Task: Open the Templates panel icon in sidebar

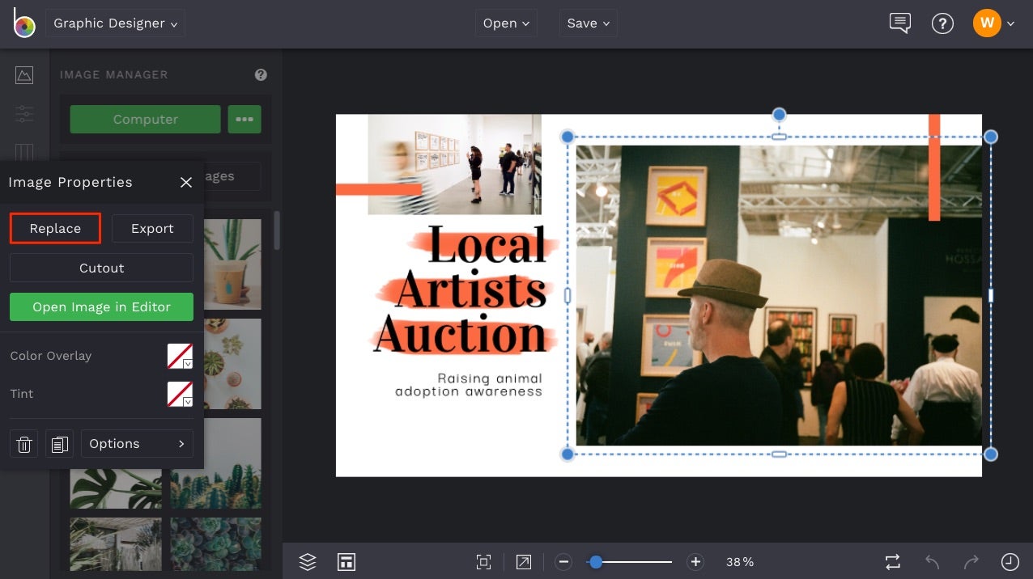Action: pos(24,154)
